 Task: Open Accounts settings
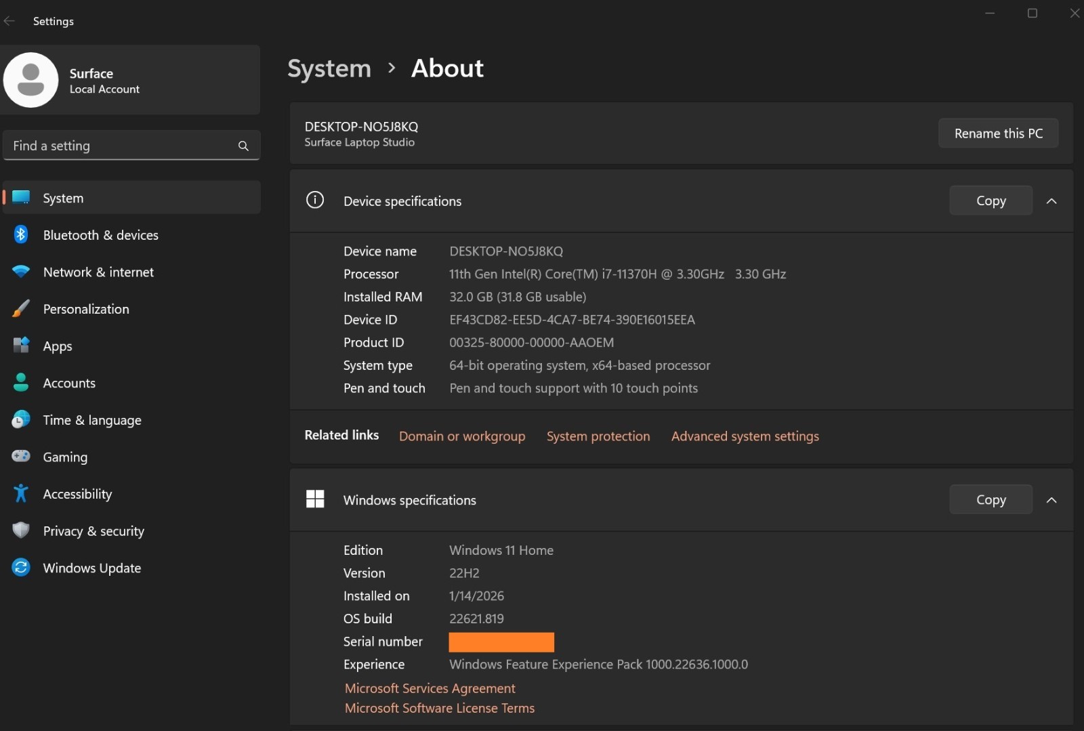click(131, 383)
